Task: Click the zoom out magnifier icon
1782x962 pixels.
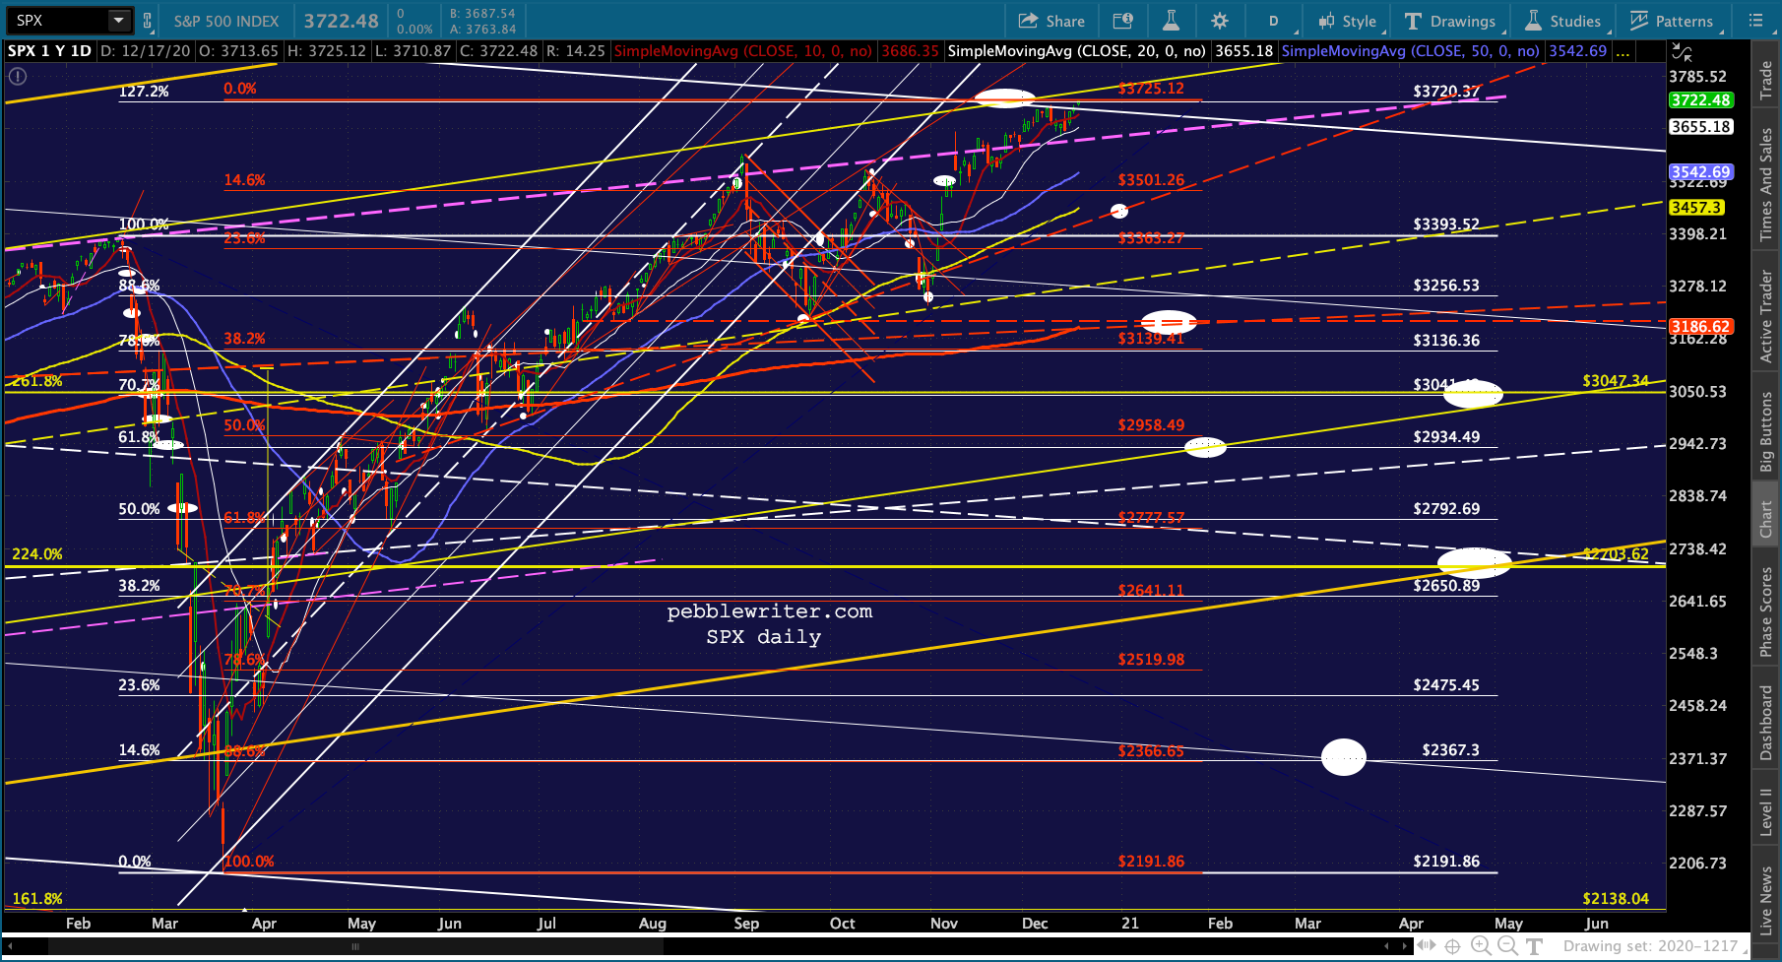Action: (1506, 946)
